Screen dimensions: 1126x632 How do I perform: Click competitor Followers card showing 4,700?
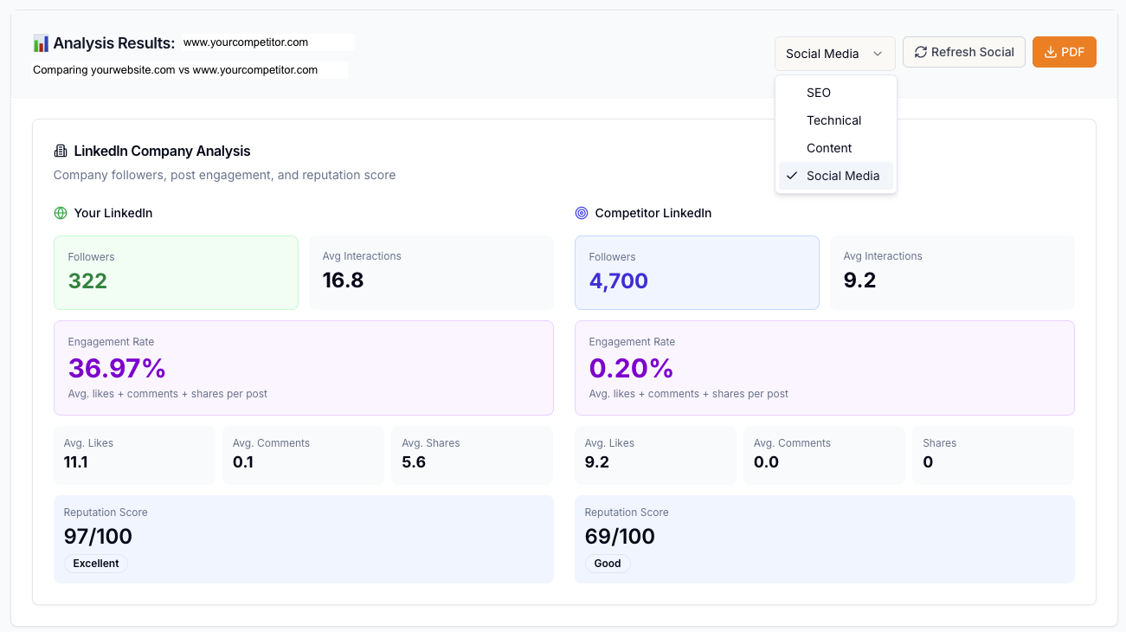697,273
